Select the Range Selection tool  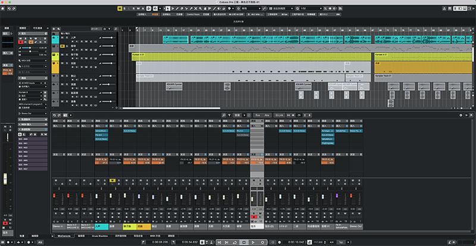pos(173,8)
